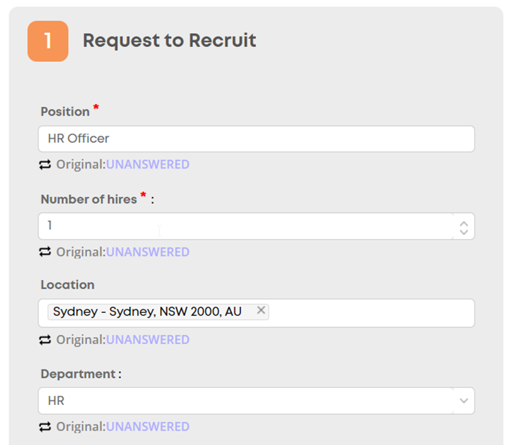513x445 pixels.
Task: Click the revert icon below Position field
Action: click(x=45, y=164)
